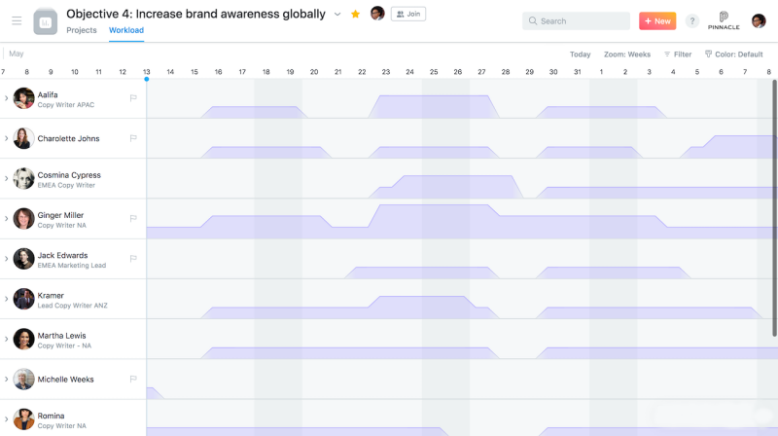Screen dimensions: 778x436
Task: Expand Kramer's workload details
Action: pyautogui.click(x=6, y=299)
